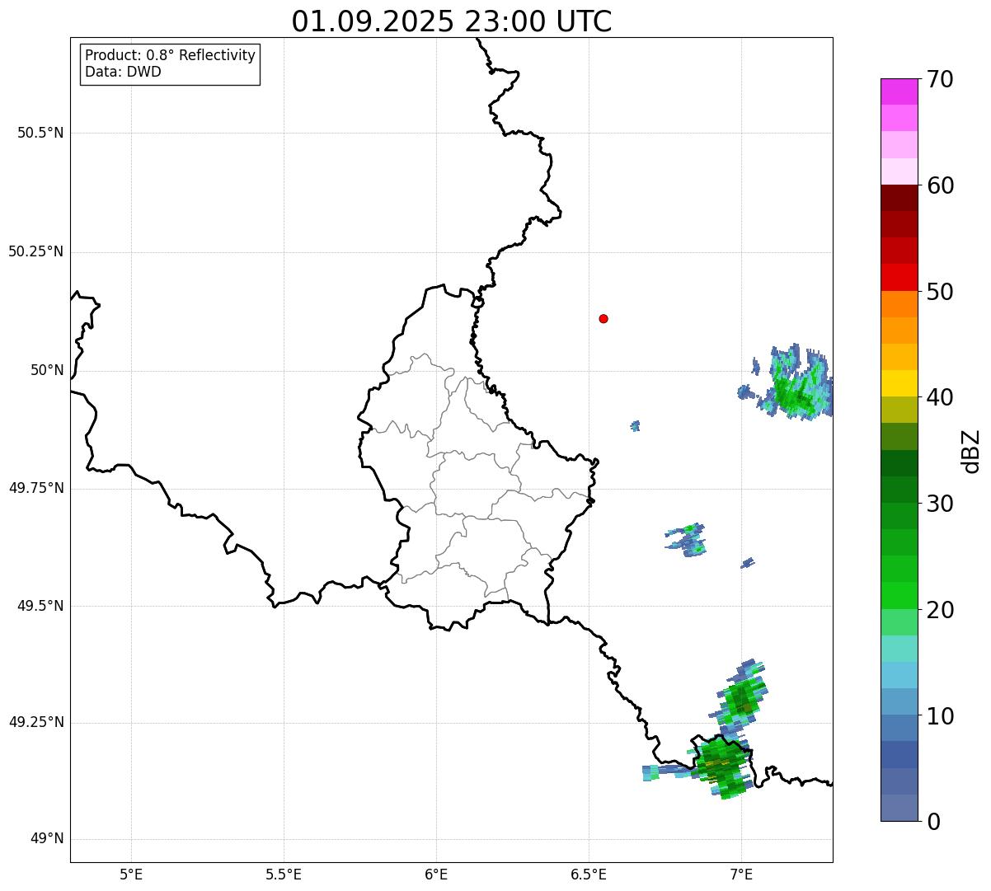Click the red station marker dot
Viewport: 991px width, 891px height.
click(x=604, y=318)
